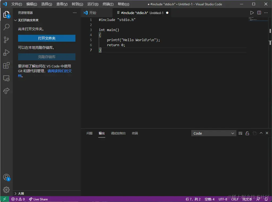Click the 打开文件夹 button
This screenshot has height=202, width=272.
pos(47,38)
